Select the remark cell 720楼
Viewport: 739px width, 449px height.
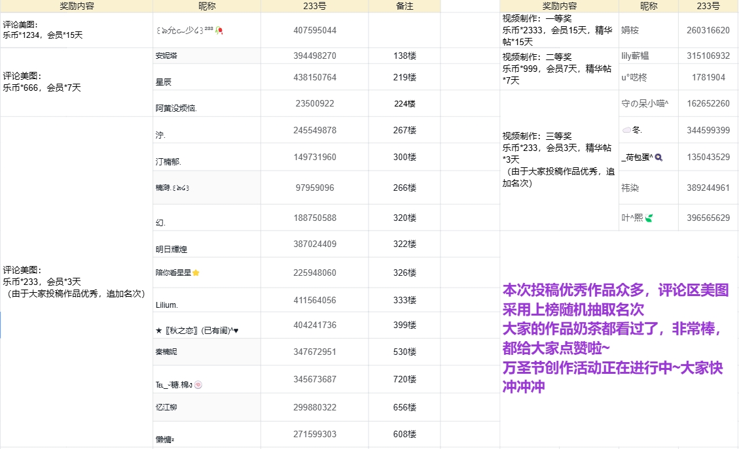point(405,379)
